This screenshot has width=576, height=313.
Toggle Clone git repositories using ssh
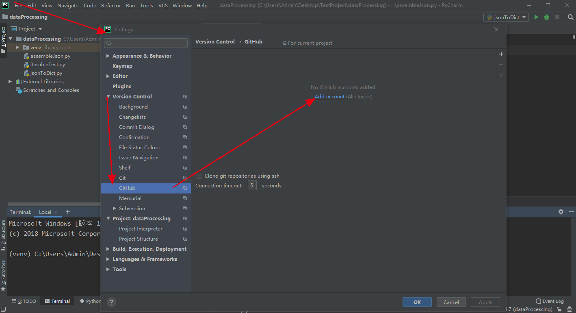[x=199, y=176]
